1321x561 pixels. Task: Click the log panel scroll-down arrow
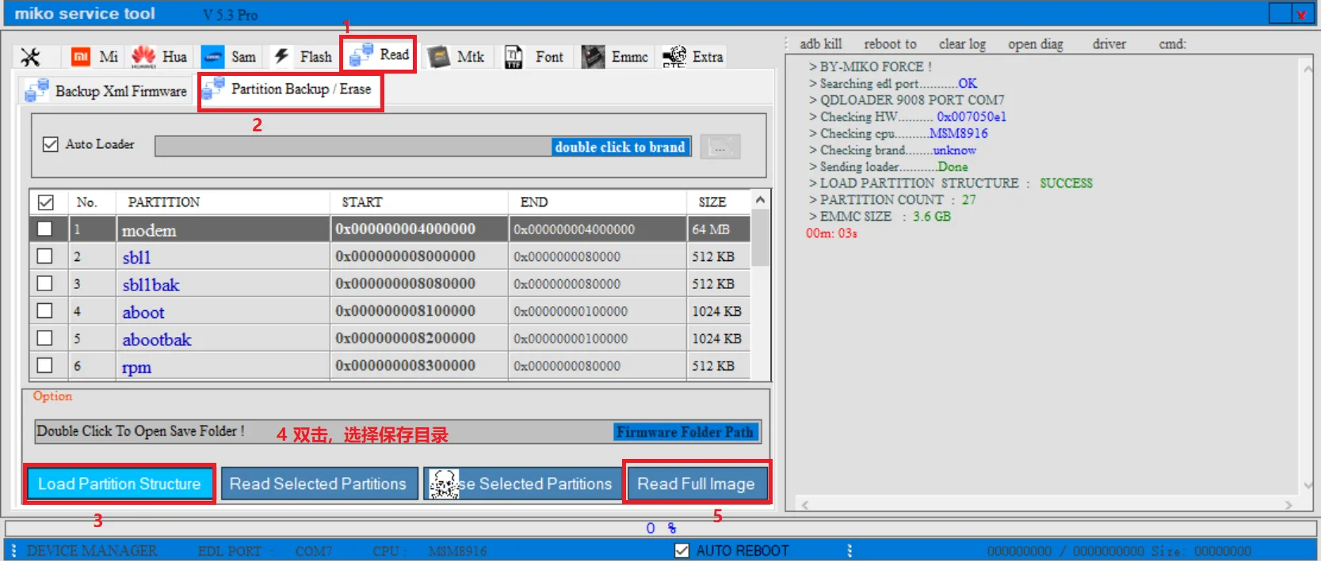click(1308, 485)
